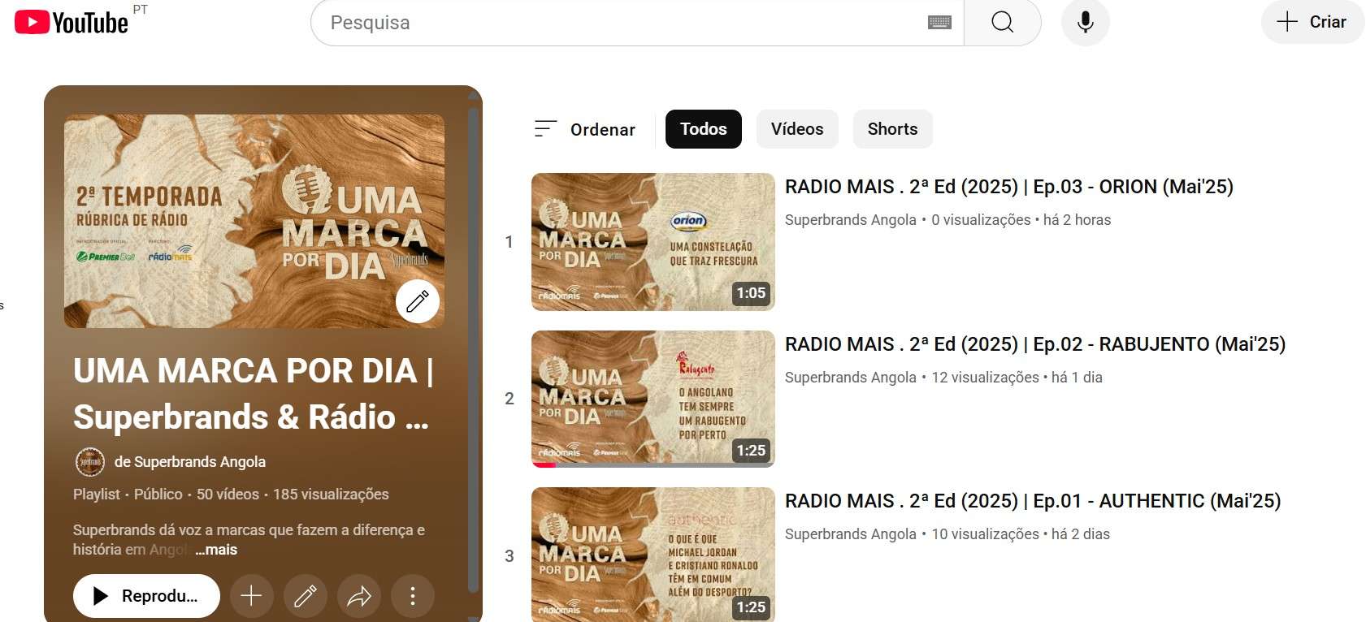This screenshot has width=1366, height=622.
Task: Edit the playlist cover thumbnail
Action: [418, 302]
